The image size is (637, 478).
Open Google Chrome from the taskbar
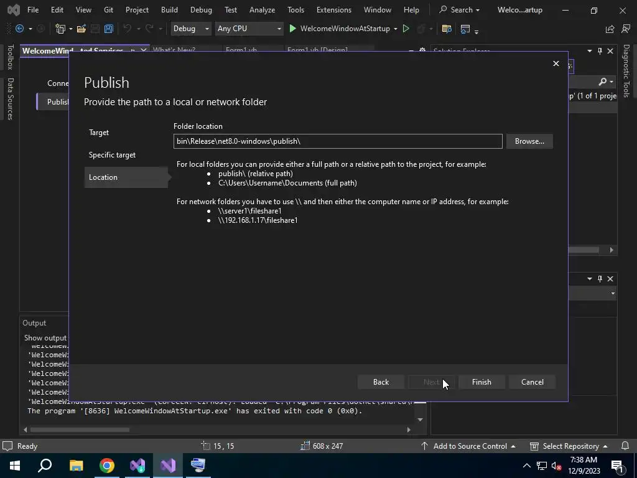tap(107, 466)
